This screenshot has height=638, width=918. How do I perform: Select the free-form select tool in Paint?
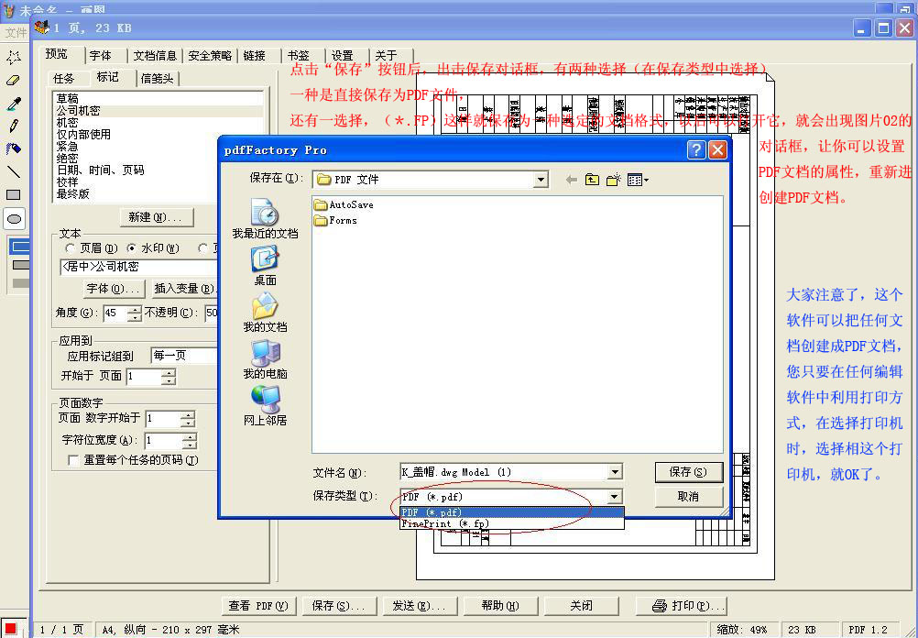(x=14, y=58)
